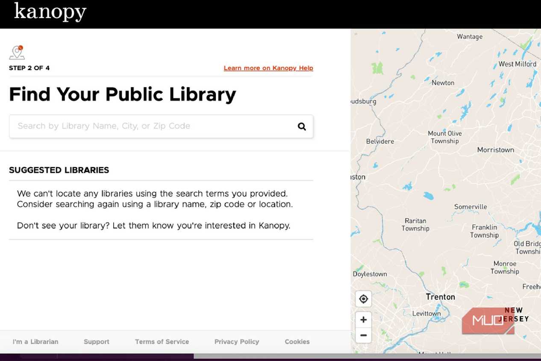Click the Kanopy logo in header
Screen dimensions: 541x361
tap(50, 12)
